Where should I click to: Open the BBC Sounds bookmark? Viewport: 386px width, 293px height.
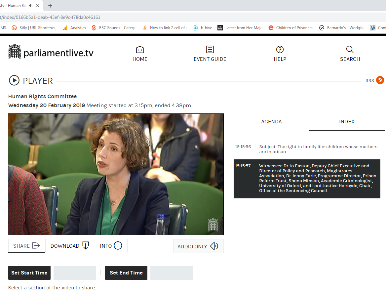[114, 28]
